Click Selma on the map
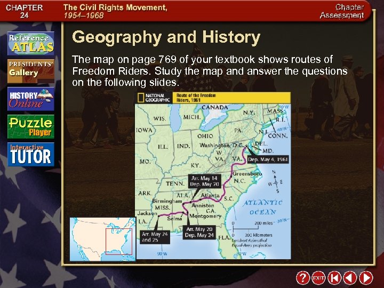384x288 pixels. coord(174,218)
